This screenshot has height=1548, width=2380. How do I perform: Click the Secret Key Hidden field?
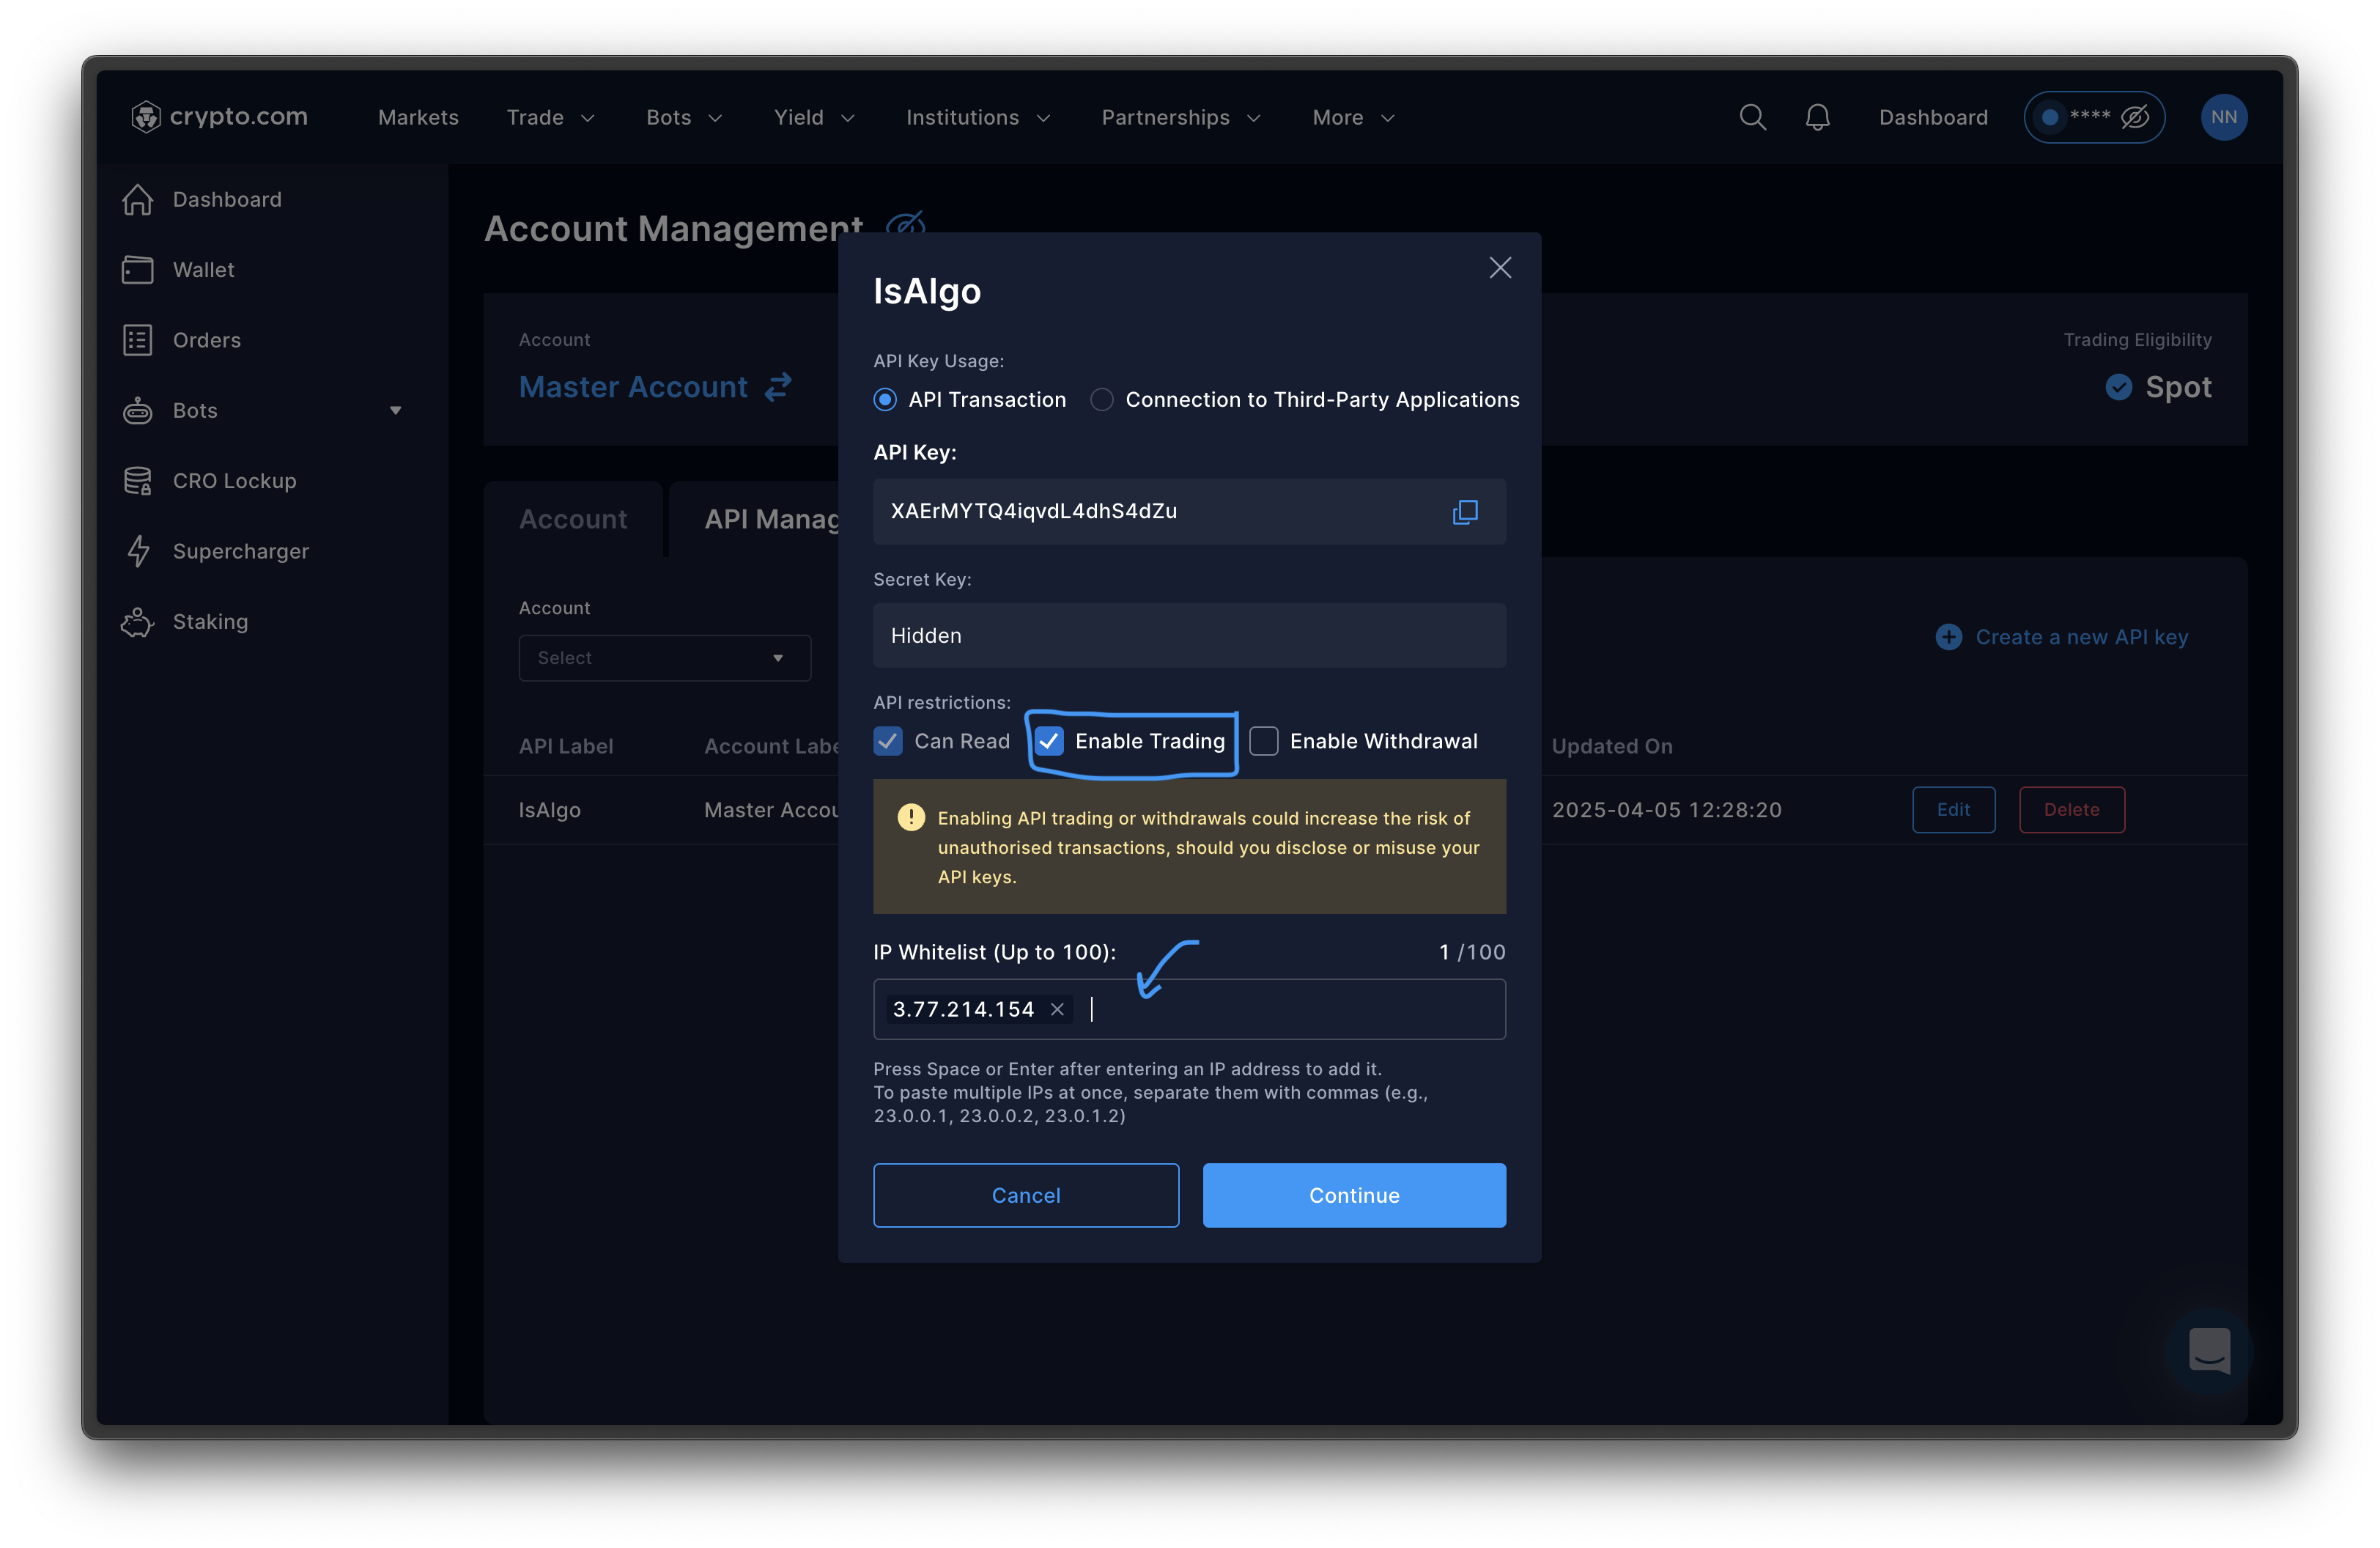coord(1189,636)
